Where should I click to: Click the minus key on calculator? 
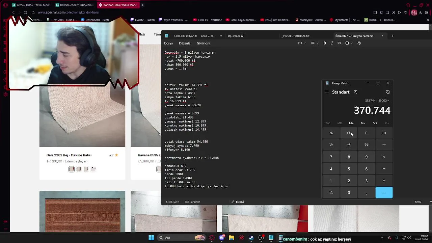coord(384,169)
